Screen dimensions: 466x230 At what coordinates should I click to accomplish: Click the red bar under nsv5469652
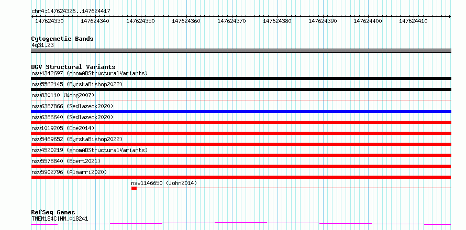click(241, 144)
